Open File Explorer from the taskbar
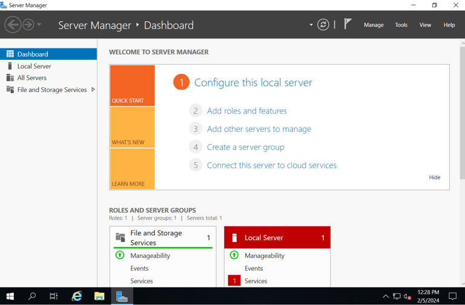The height and width of the screenshot is (305, 465). (x=99, y=296)
